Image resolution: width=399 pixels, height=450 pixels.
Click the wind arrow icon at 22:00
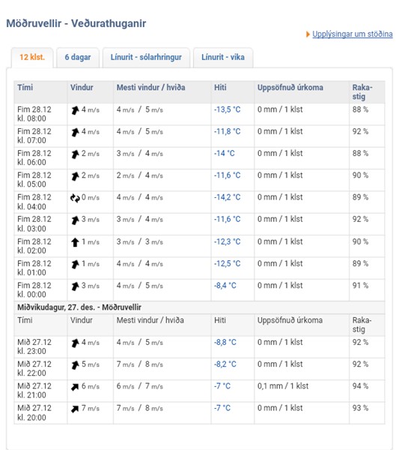coord(75,365)
